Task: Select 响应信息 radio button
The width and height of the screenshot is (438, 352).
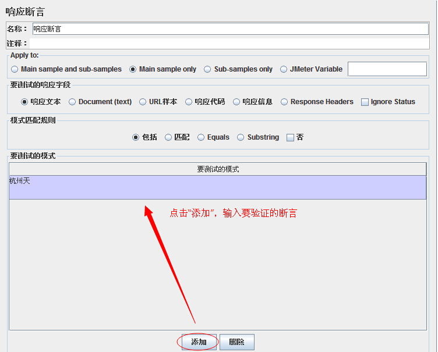Action: [236, 102]
